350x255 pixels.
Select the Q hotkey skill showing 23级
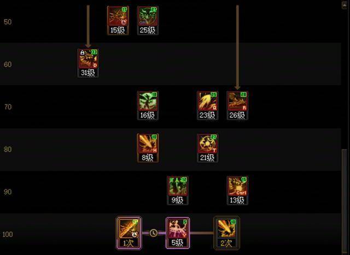click(x=208, y=105)
